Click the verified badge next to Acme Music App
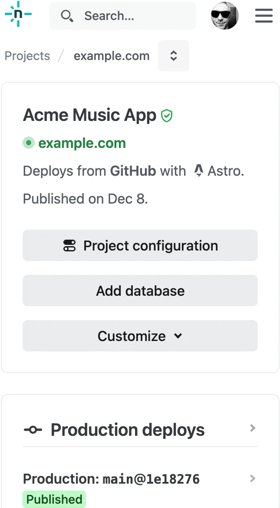The image size is (280, 508). point(167,115)
